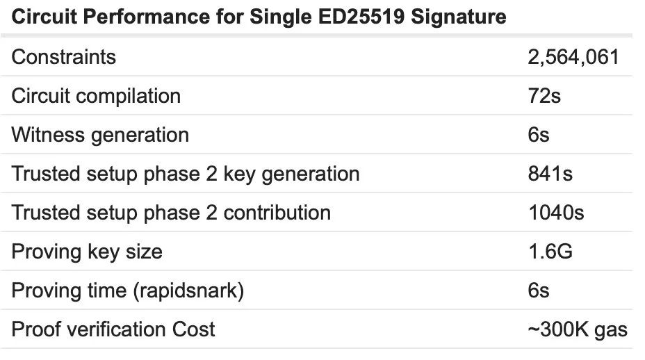Select the Witness generation label

point(100,135)
